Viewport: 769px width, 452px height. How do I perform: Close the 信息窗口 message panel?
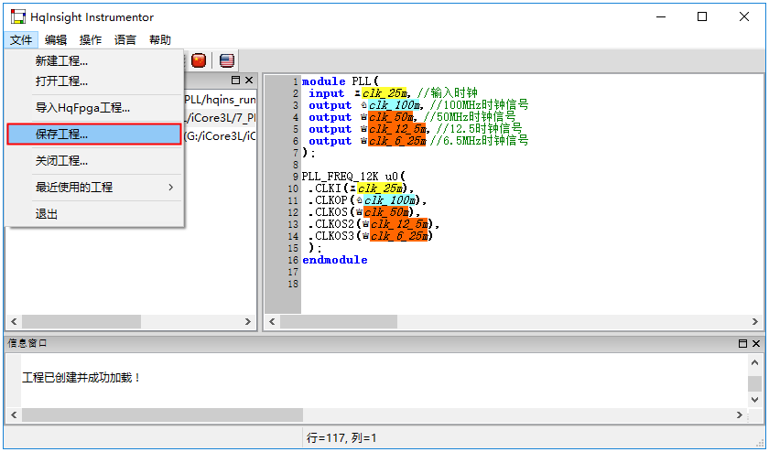(x=755, y=343)
